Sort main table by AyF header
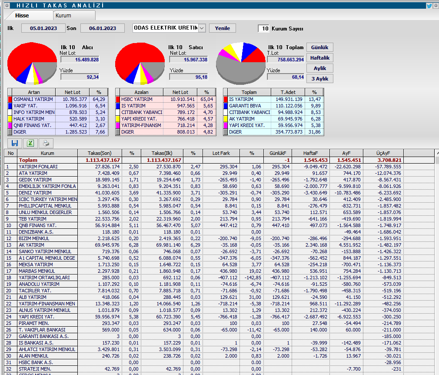 point(346,153)
